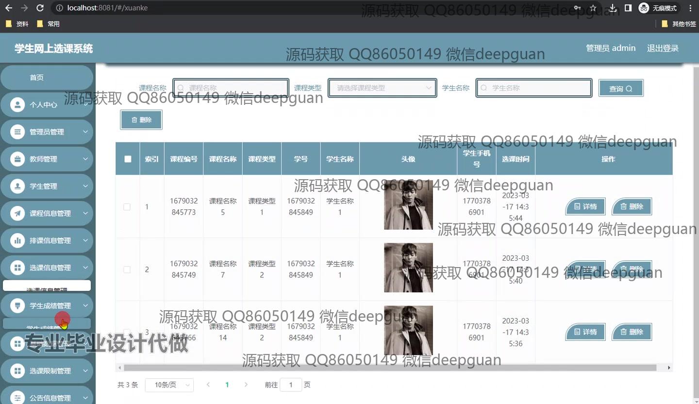699x404 pixels.
Task: Go to previous page in pagination
Action: [x=208, y=385]
